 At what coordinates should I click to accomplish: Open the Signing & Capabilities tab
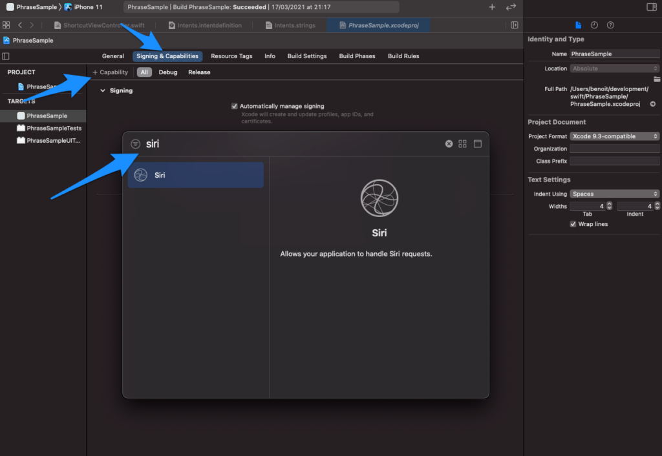[167, 56]
